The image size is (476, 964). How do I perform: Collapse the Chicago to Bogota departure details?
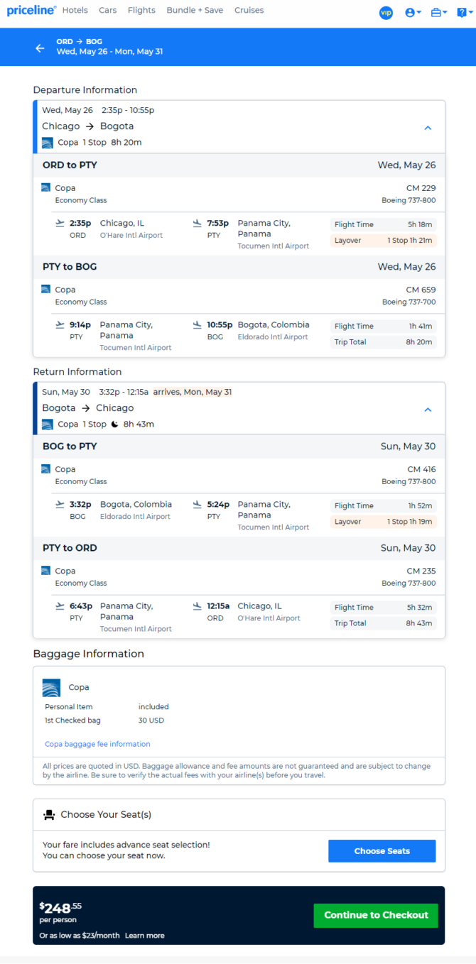tap(428, 128)
